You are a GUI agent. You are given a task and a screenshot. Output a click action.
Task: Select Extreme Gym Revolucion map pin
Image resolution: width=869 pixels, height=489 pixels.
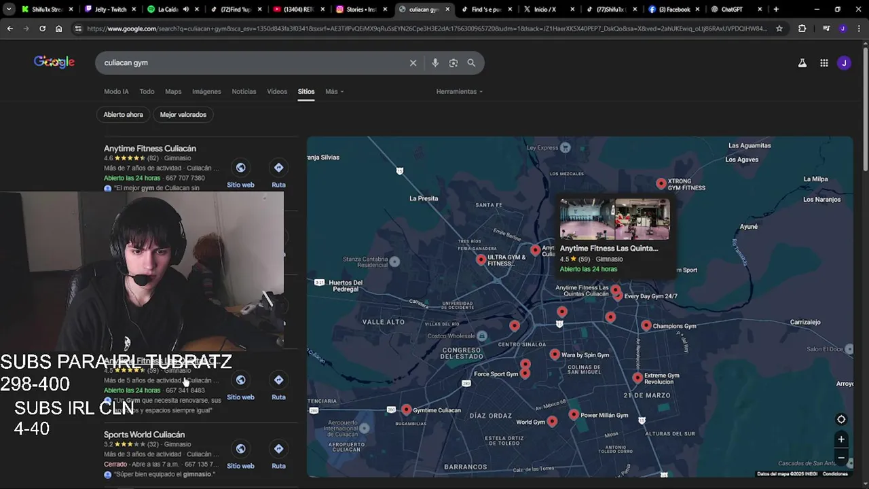tap(637, 378)
